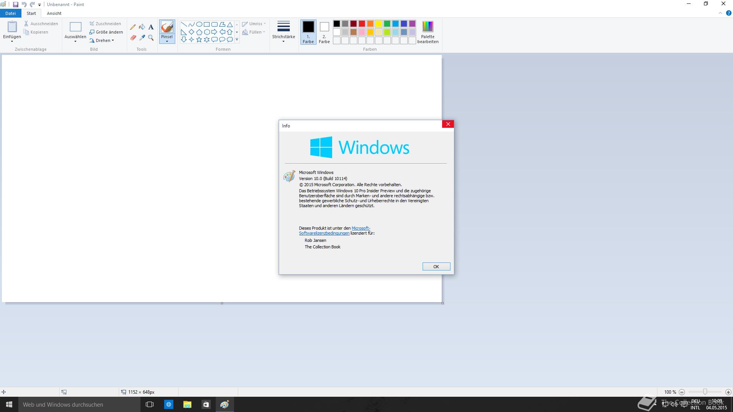Open the Windows Start menu
The height and width of the screenshot is (412, 733).
coord(9,404)
